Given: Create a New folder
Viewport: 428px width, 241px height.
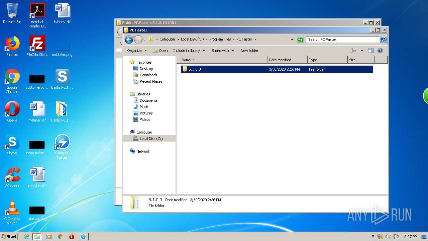Looking at the screenshot, I should tap(249, 51).
